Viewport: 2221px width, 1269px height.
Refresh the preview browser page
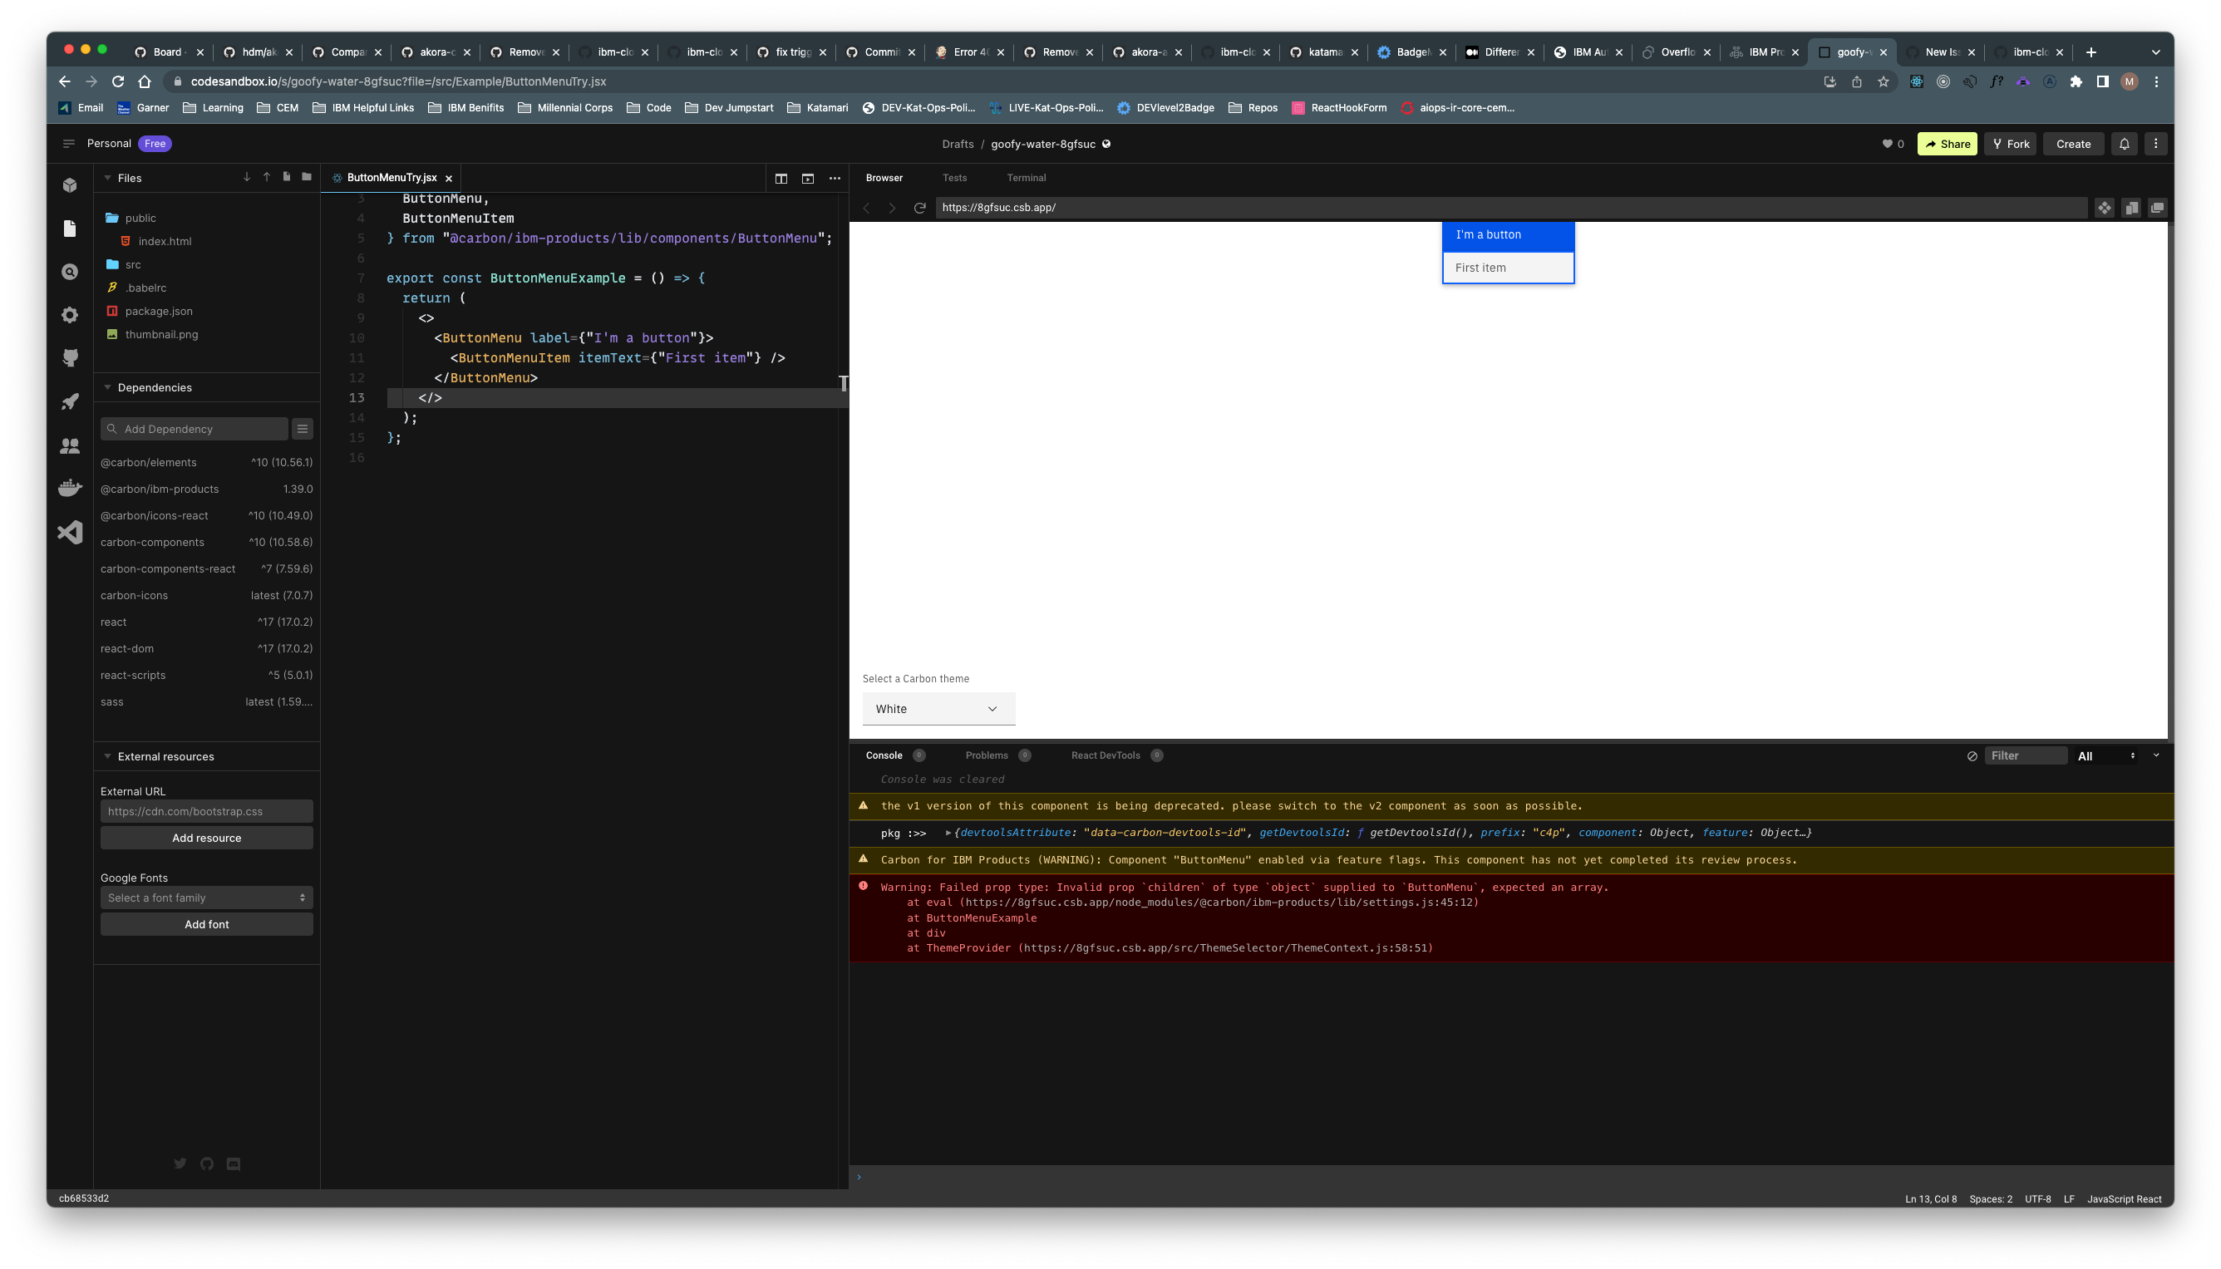[x=919, y=208]
